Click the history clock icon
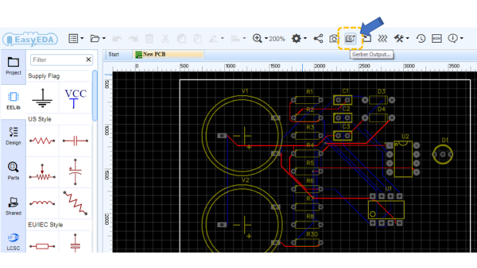Viewport: 477px width, 268px height. [x=421, y=39]
